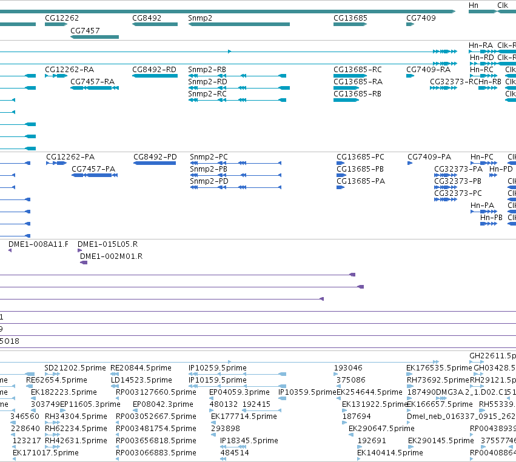Select the Hn-RD transcript label
Image resolution: width=516 pixels, height=462 pixels.
point(482,58)
